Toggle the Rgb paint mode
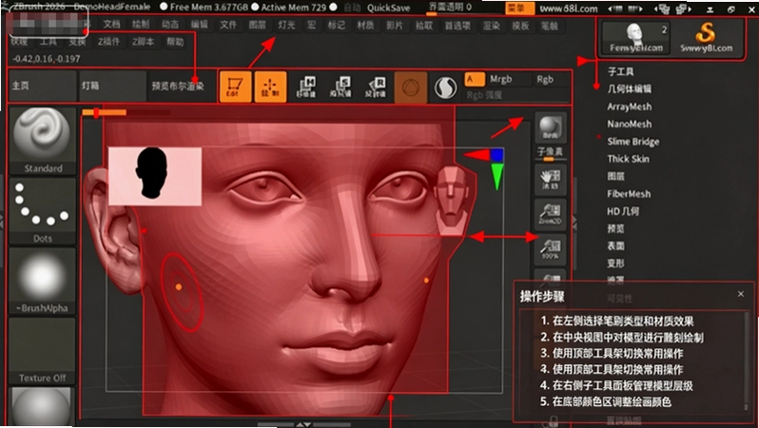Viewport: 759px width, 428px height. (545, 79)
